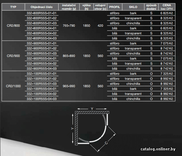Click the 1850 height value for CR2/800
Screen dimensions: 182x156
(86, 26)
